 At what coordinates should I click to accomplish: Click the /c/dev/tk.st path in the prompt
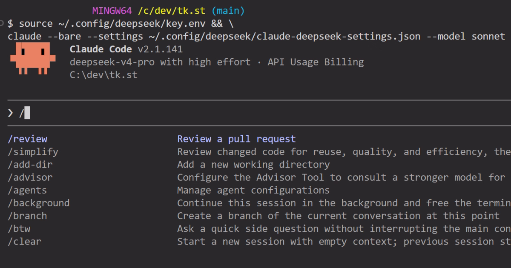coord(171,11)
